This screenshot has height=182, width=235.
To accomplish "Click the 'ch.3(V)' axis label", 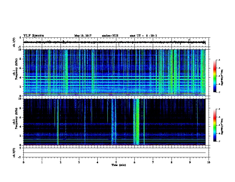I will click(14, 153).
